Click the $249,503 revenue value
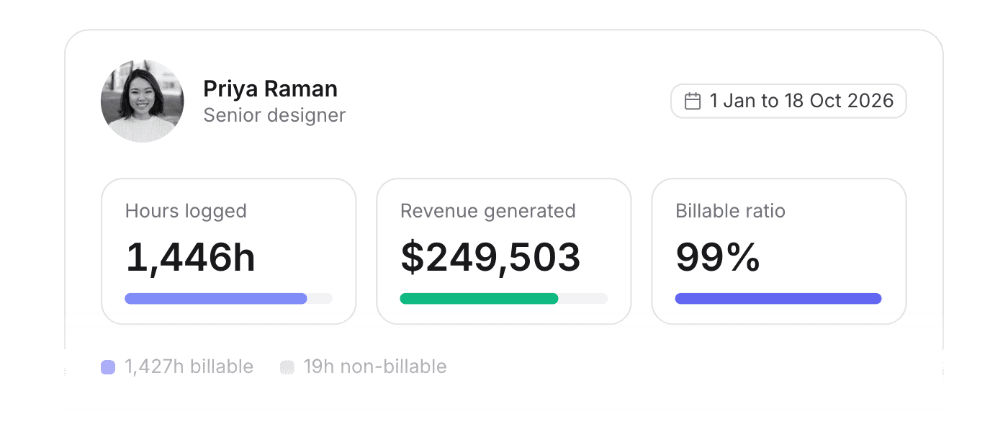The width and height of the screenshot is (1008, 432). pos(490,257)
